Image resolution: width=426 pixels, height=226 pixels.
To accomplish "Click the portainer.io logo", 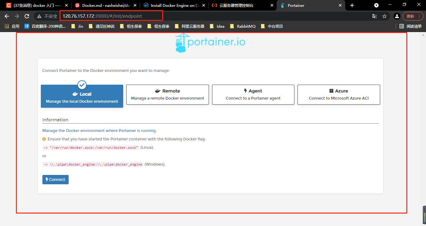I will tap(211, 43).
